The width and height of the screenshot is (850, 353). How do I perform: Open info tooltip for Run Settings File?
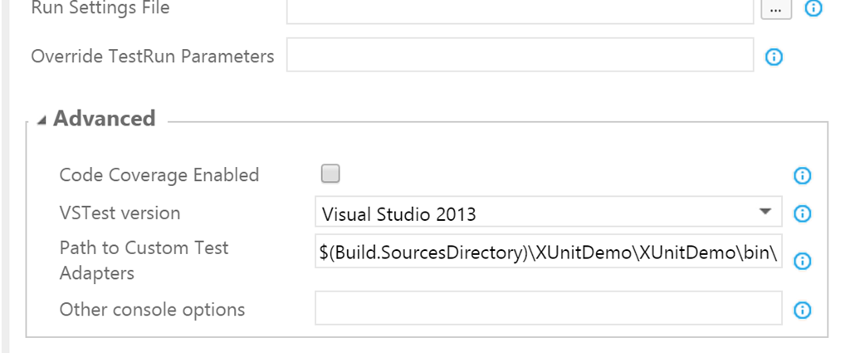tap(813, 7)
